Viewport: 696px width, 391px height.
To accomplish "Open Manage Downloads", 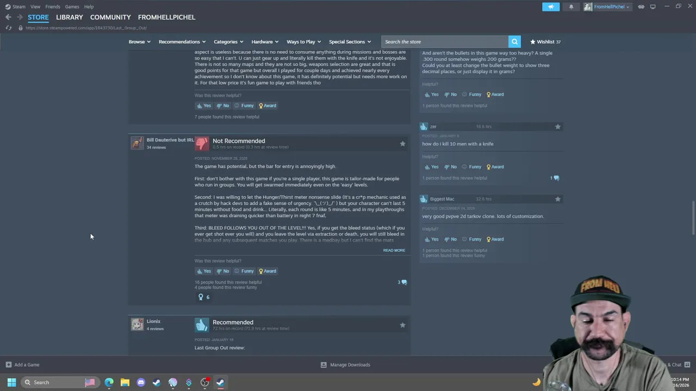I will coord(345,365).
